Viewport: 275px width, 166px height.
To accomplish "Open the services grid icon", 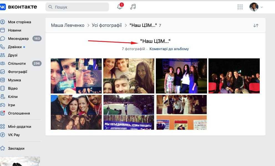I will coord(240,7).
